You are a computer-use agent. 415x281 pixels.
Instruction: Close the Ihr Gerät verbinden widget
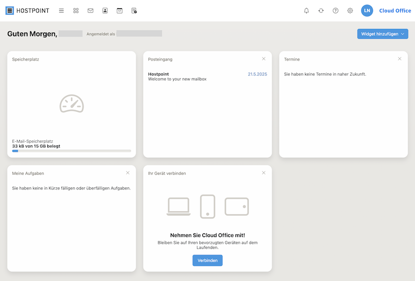(x=264, y=173)
